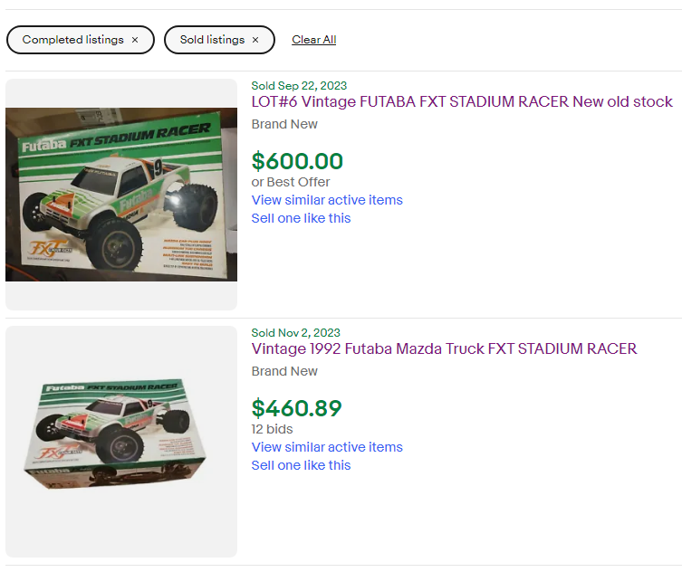This screenshot has width=682, height=572.
Task: Open the Vintage 1992 Futaba Mazda Truck listing title
Action: coord(444,348)
